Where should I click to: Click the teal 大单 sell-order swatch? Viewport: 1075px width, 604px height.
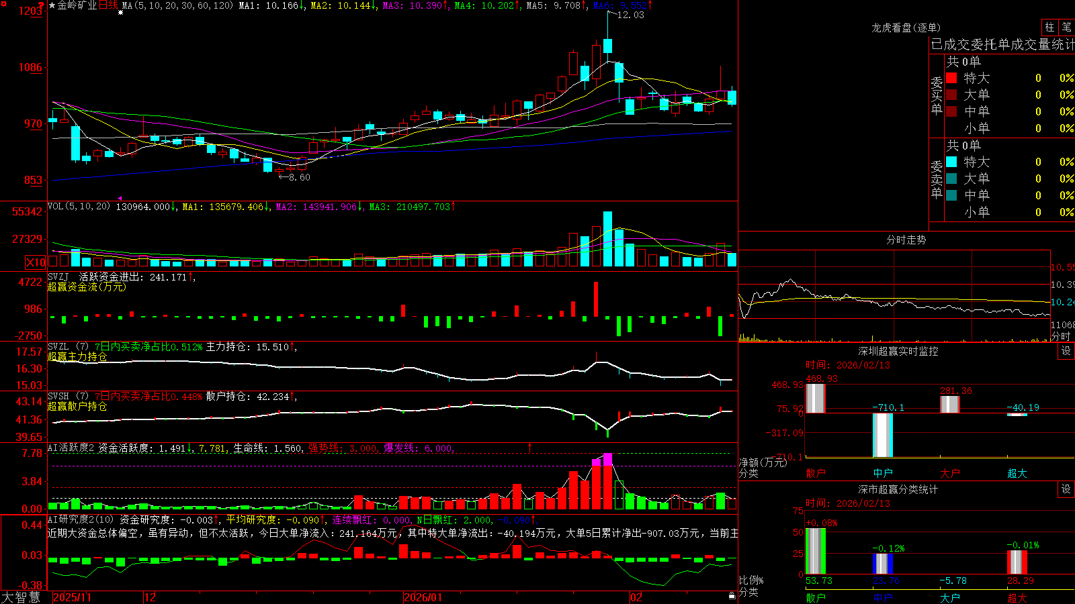pos(951,179)
